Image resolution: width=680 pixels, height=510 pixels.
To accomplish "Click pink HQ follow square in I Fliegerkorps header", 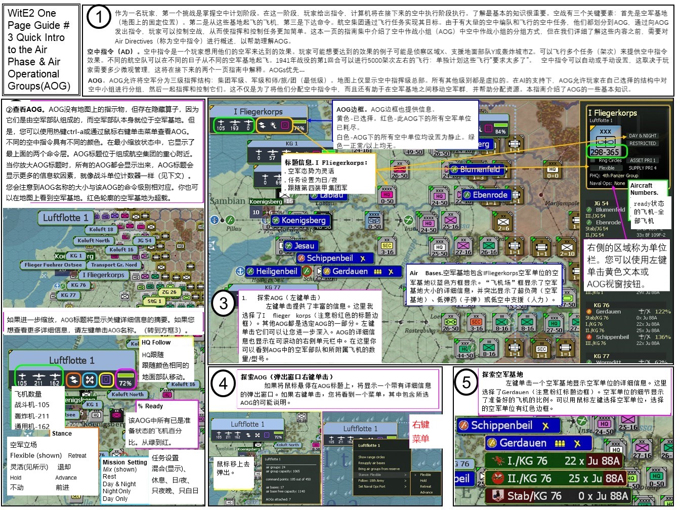I will (x=285, y=125).
